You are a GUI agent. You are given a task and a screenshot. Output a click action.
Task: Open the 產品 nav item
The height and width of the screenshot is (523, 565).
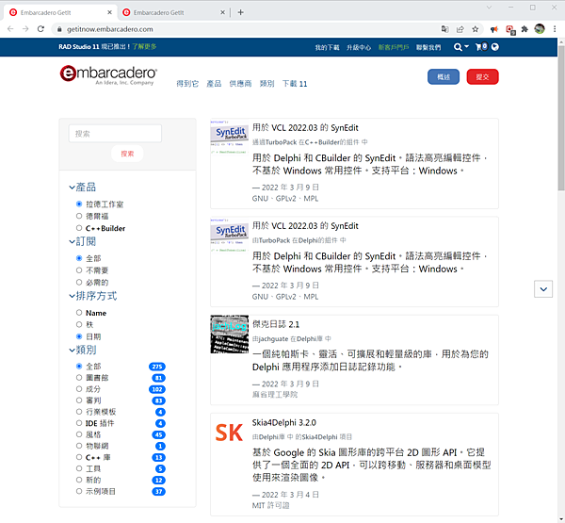(214, 84)
